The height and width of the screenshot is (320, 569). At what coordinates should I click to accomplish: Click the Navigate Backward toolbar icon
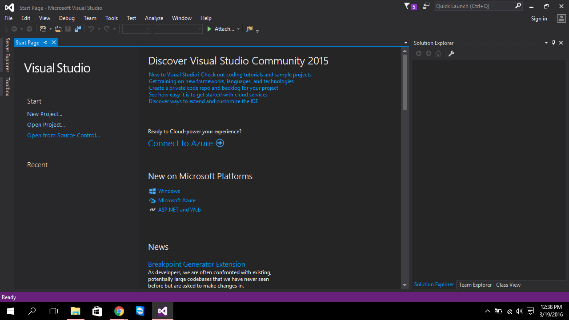15,28
